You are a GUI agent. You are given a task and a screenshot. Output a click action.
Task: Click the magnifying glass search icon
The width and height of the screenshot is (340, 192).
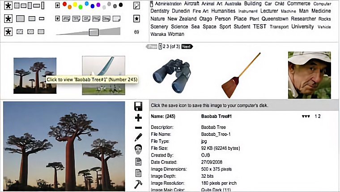[x=136, y=6]
